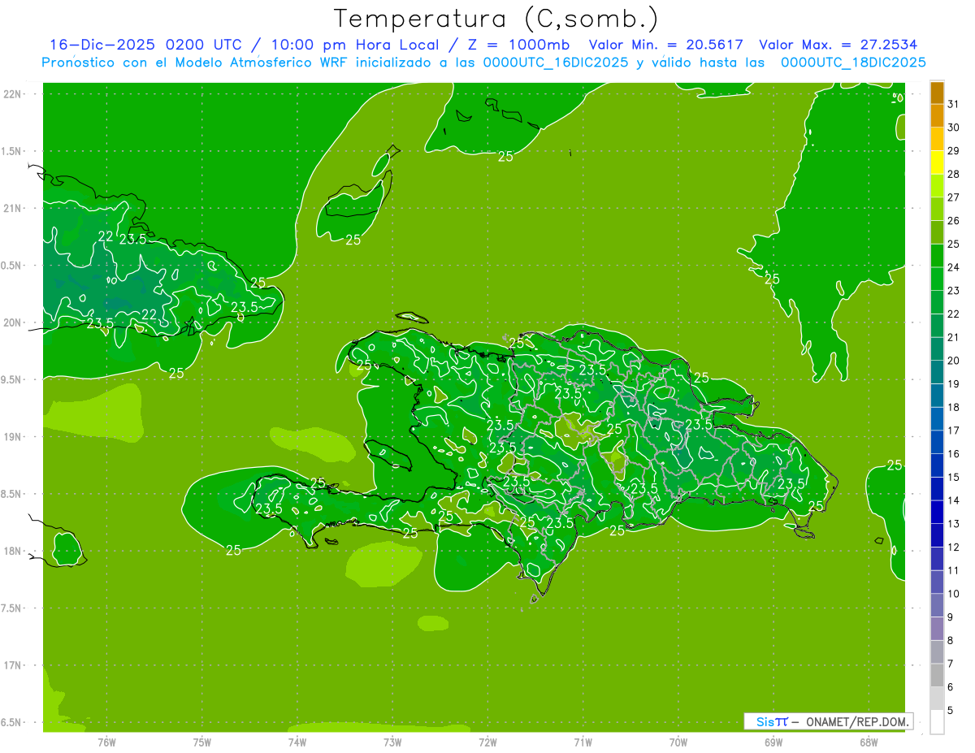Click the '75W' longitude axis label
The height and width of the screenshot is (753, 975).
(x=202, y=742)
